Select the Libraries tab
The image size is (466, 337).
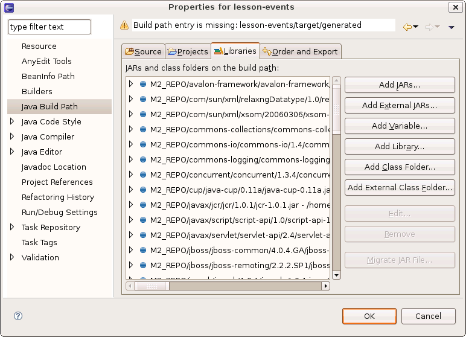235,51
